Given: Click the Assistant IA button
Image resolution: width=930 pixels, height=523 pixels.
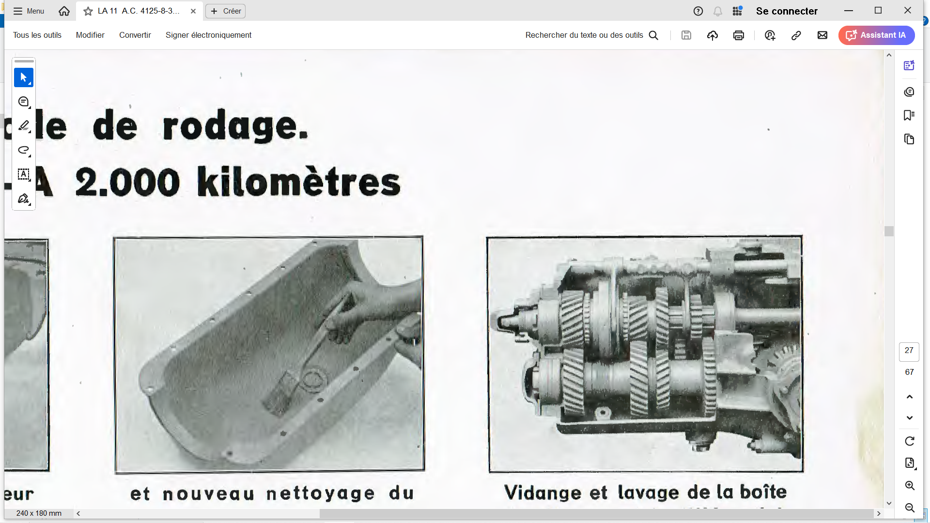Looking at the screenshot, I should (876, 35).
